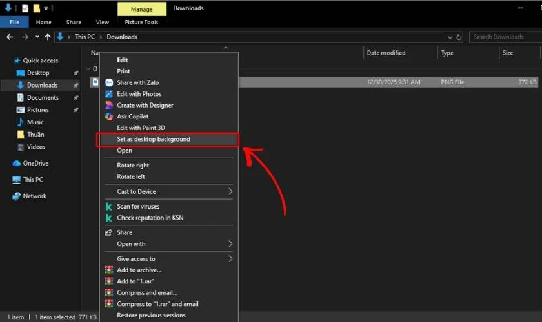This screenshot has height=322, width=542.
Task: Click the This PC breadcrumb
Action: [x=85, y=37]
